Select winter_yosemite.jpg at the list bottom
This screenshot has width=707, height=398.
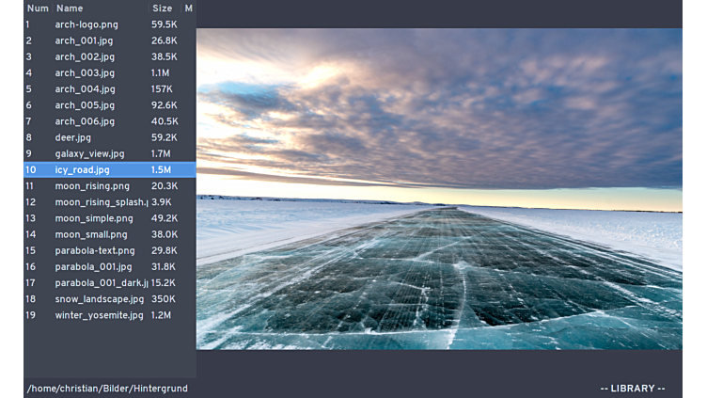tap(99, 315)
